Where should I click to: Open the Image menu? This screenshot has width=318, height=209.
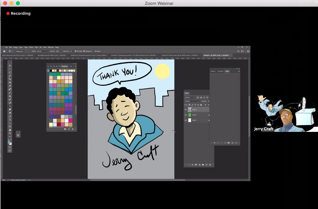(x=15, y=47)
